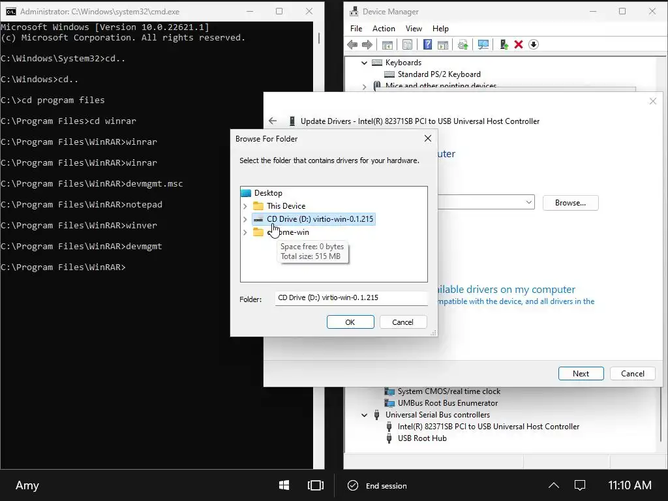
Task: Click OK in Browse For Folder dialog
Action: tap(350, 322)
